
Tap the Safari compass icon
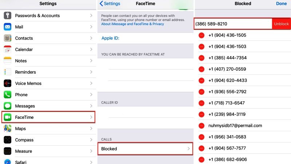tap(7, 161)
